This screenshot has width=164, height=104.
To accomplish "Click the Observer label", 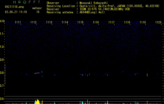I will click(53, 3).
